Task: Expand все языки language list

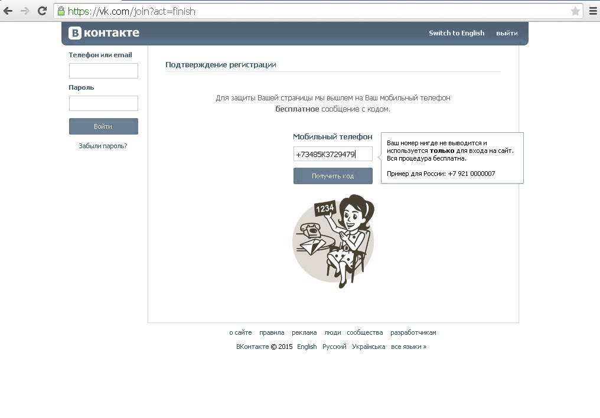Action: (x=409, y=347)
